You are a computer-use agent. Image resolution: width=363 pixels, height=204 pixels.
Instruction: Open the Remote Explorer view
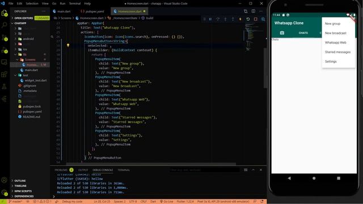pyautogui.click(x=5, y=62)
